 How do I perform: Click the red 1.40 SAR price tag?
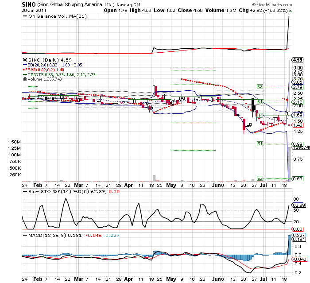[x=298, y=125]
